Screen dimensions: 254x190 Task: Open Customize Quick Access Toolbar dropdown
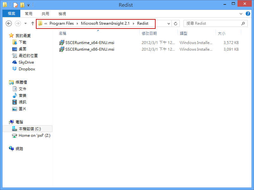pos(28,5)
